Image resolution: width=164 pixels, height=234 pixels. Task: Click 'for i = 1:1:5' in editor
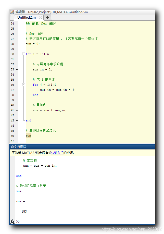pyautogui.click(x=37, y=54)
